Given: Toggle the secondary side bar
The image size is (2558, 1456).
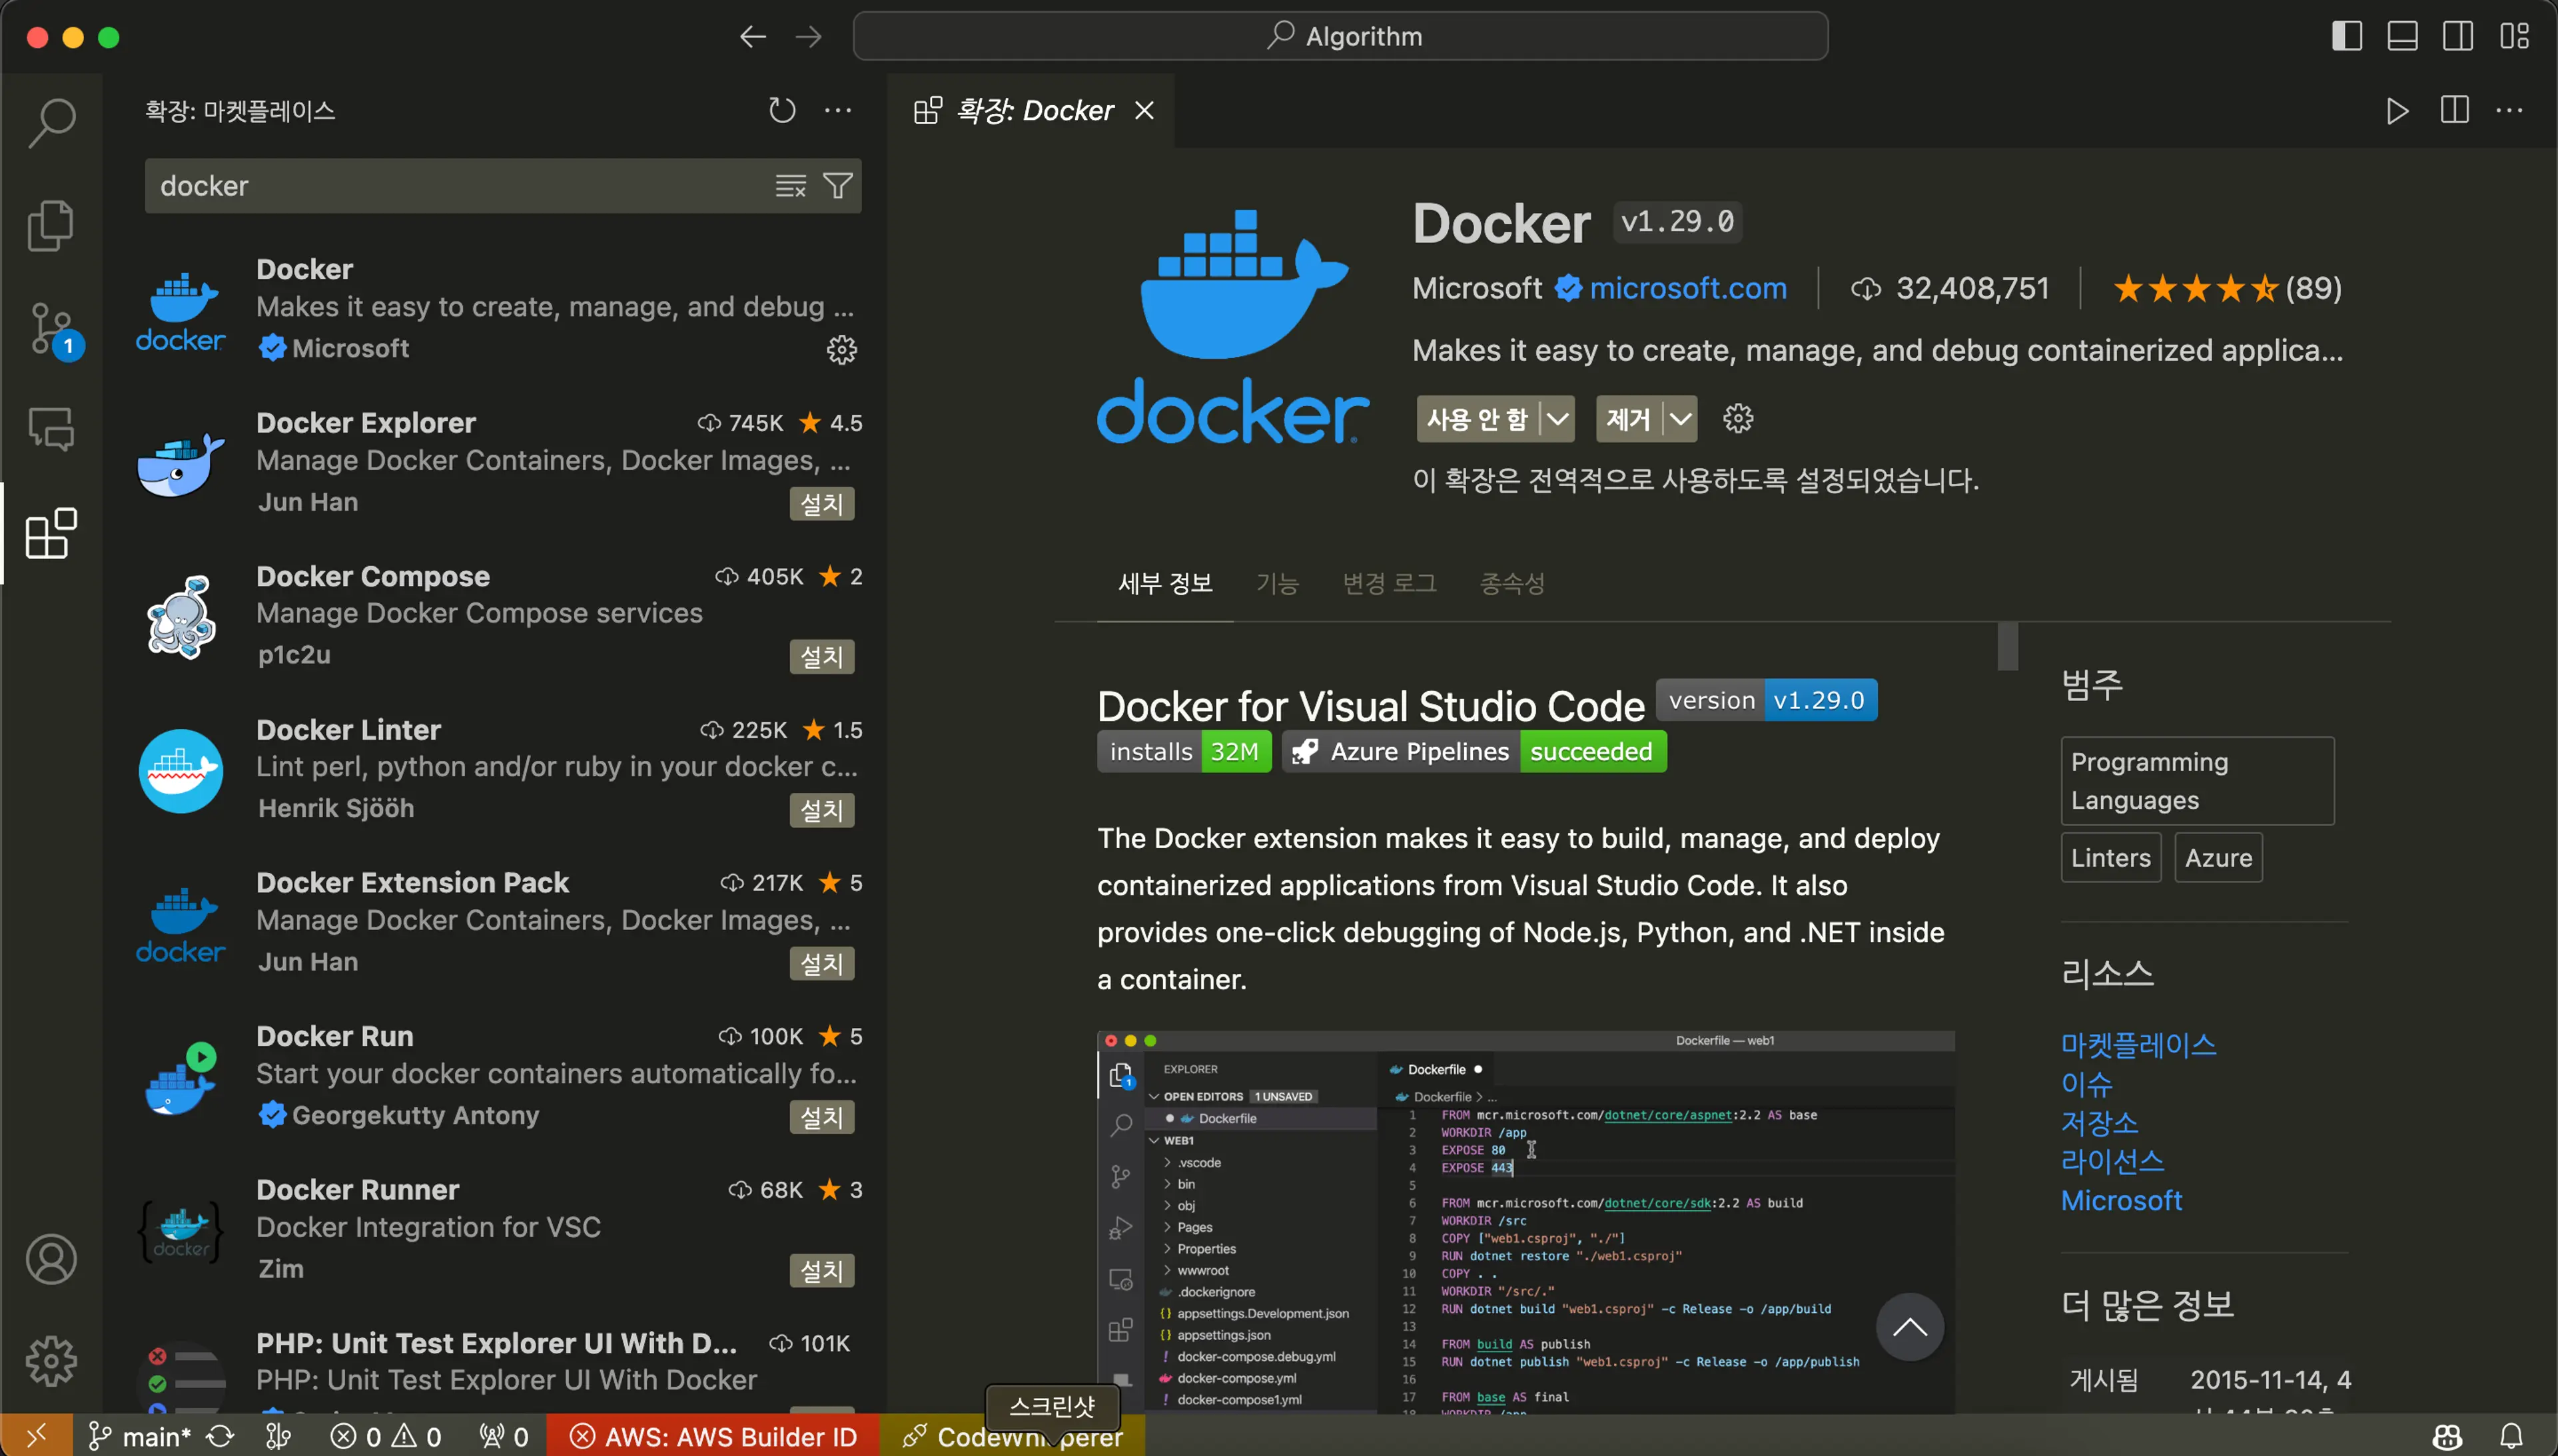Looking at the screenshot, I should pyautogui.click(x=2458, y=36).
